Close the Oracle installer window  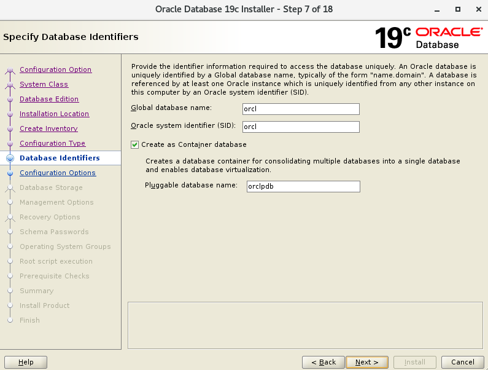479,9
